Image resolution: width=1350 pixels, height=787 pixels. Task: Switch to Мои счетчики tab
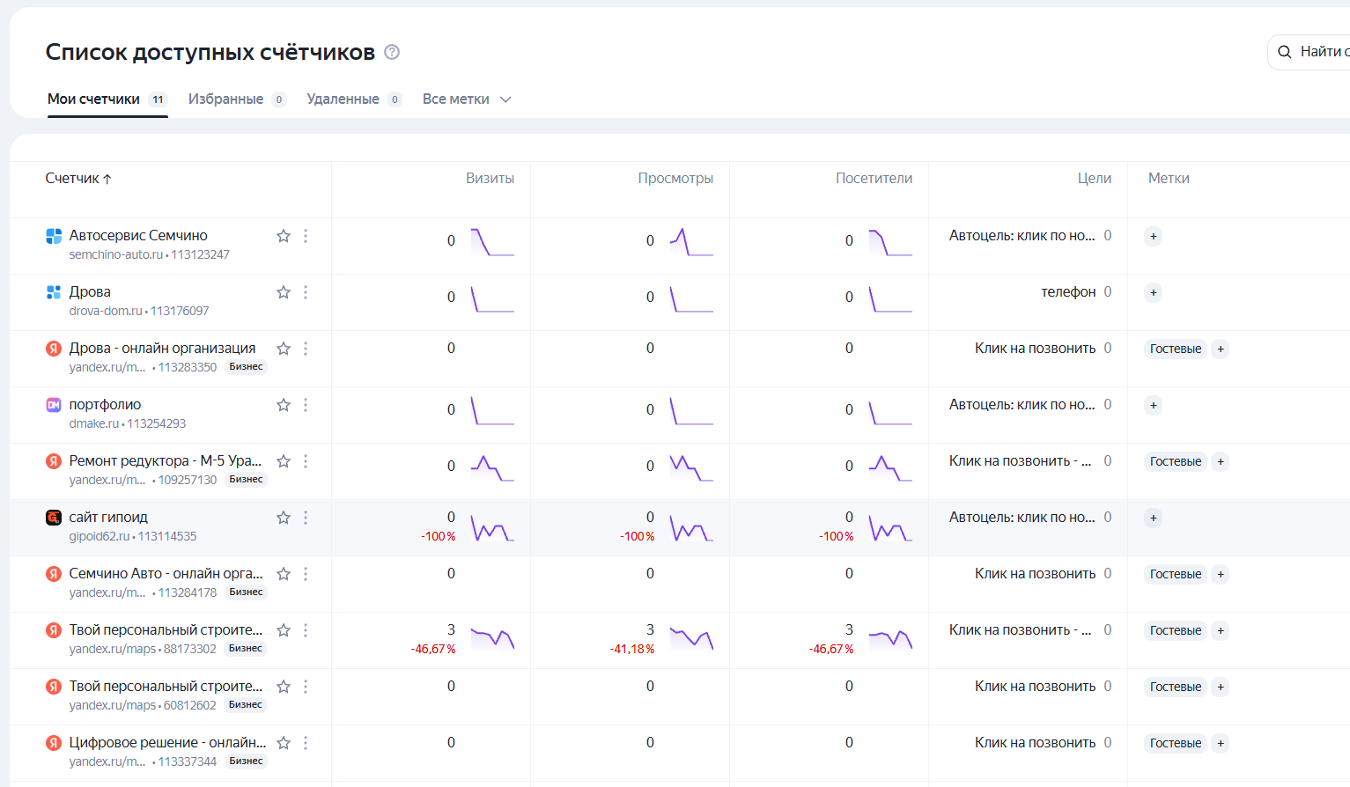tap(107, 99)
